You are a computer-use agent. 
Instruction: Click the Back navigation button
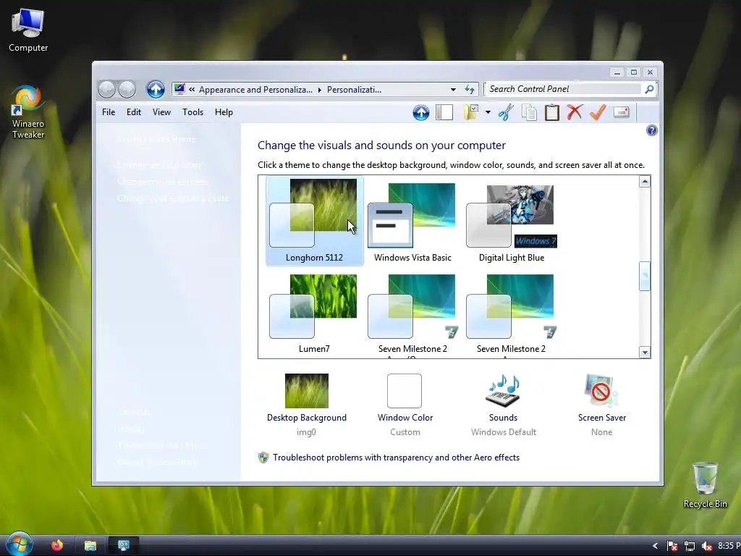107,89
